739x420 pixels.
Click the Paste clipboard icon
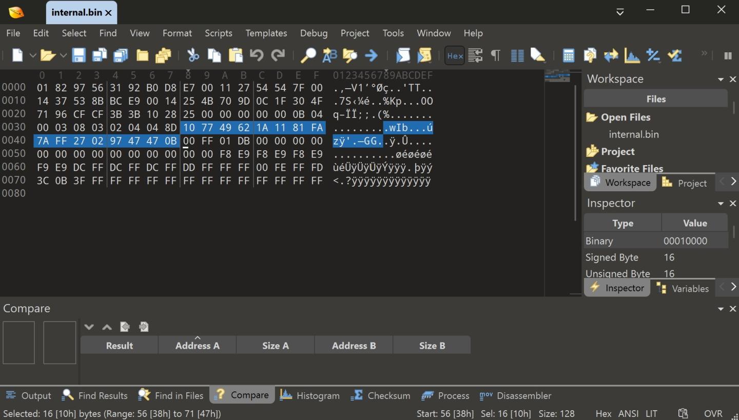(235, 55)
